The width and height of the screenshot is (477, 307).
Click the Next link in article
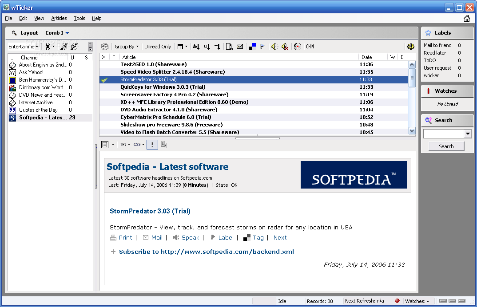280,238
